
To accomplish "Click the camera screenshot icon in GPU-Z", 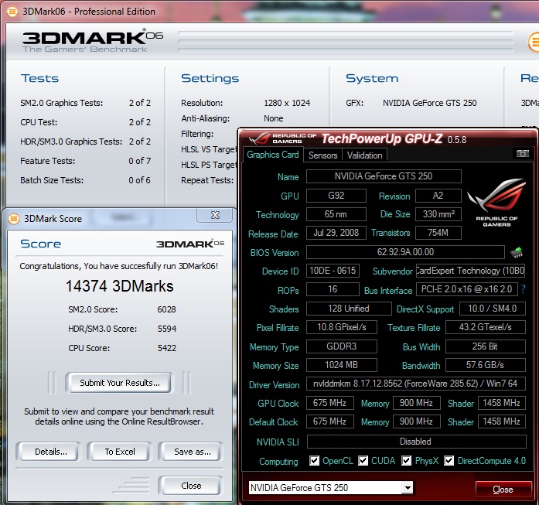I will [x=523, y=155].
